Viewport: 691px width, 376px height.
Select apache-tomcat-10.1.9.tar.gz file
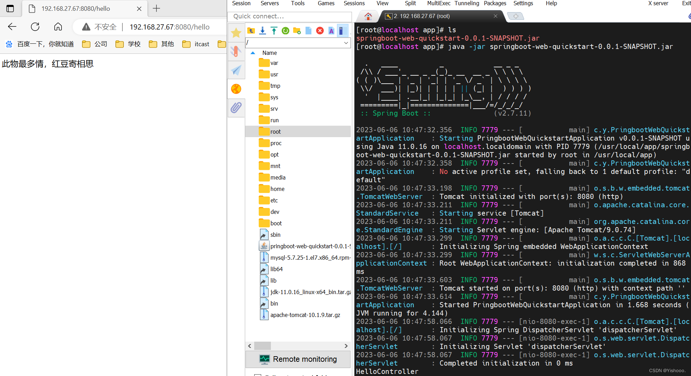pos(300,315)
